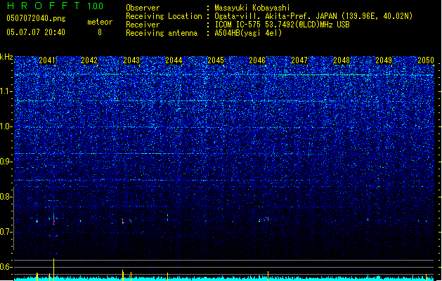This screenshot has width=442, height=281.
Task: Click the 2045 time marker
Action: pyautogui.click(x=216, y=60)
